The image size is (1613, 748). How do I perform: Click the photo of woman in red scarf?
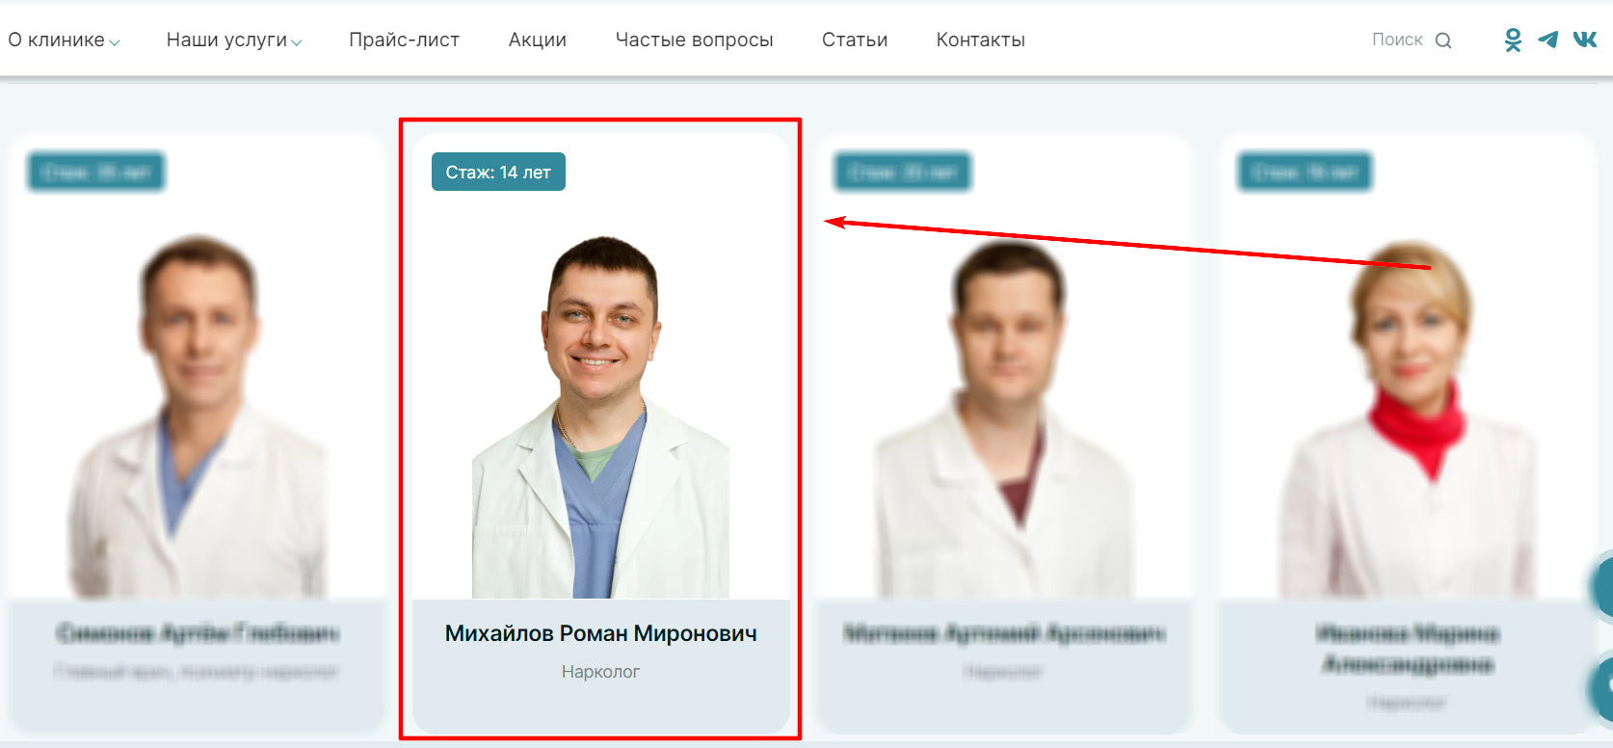coord(1408,419)
